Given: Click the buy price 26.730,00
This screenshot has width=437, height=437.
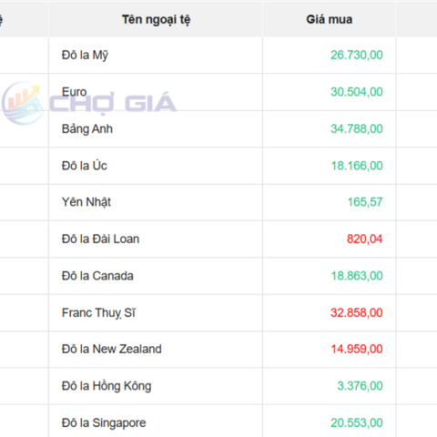Looking at the screenshot, I should tap(357, 56).
